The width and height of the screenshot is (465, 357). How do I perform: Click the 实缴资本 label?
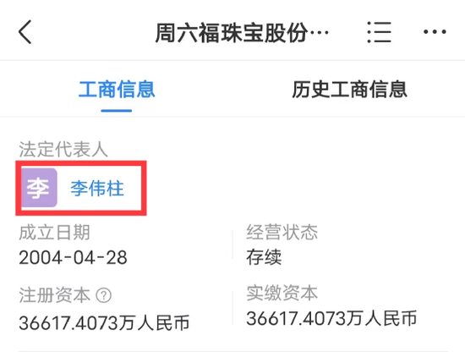[x=282, y=293]
